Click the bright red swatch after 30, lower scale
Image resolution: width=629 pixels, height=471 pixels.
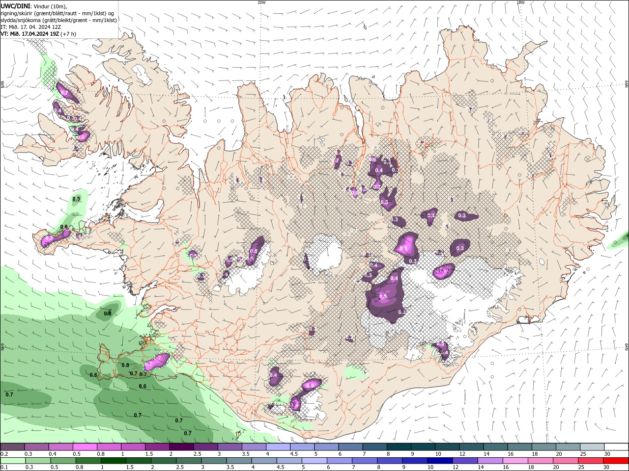[616, 461]
